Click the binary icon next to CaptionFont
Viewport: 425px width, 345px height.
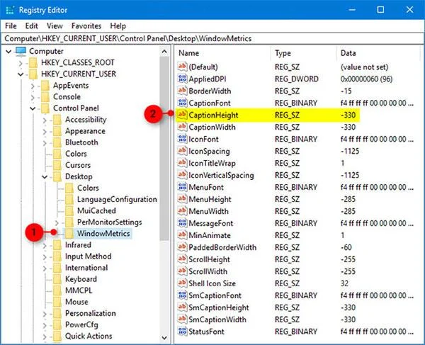pos(182,103)
